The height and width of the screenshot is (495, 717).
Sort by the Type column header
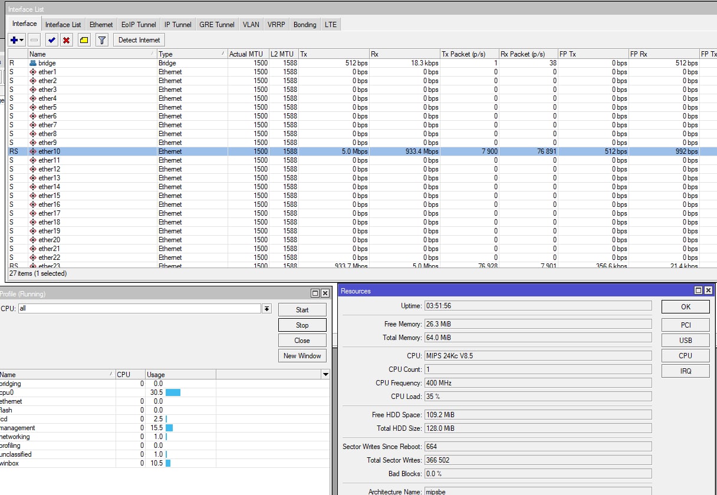[192, 54]
